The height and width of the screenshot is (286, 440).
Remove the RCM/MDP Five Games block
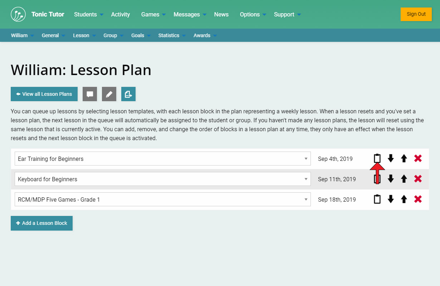[418, 199]
